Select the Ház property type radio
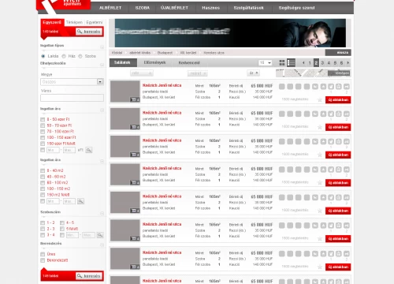The height and width of the screenshot is (284, 394). pyautogui.click(x=64, y=56)
